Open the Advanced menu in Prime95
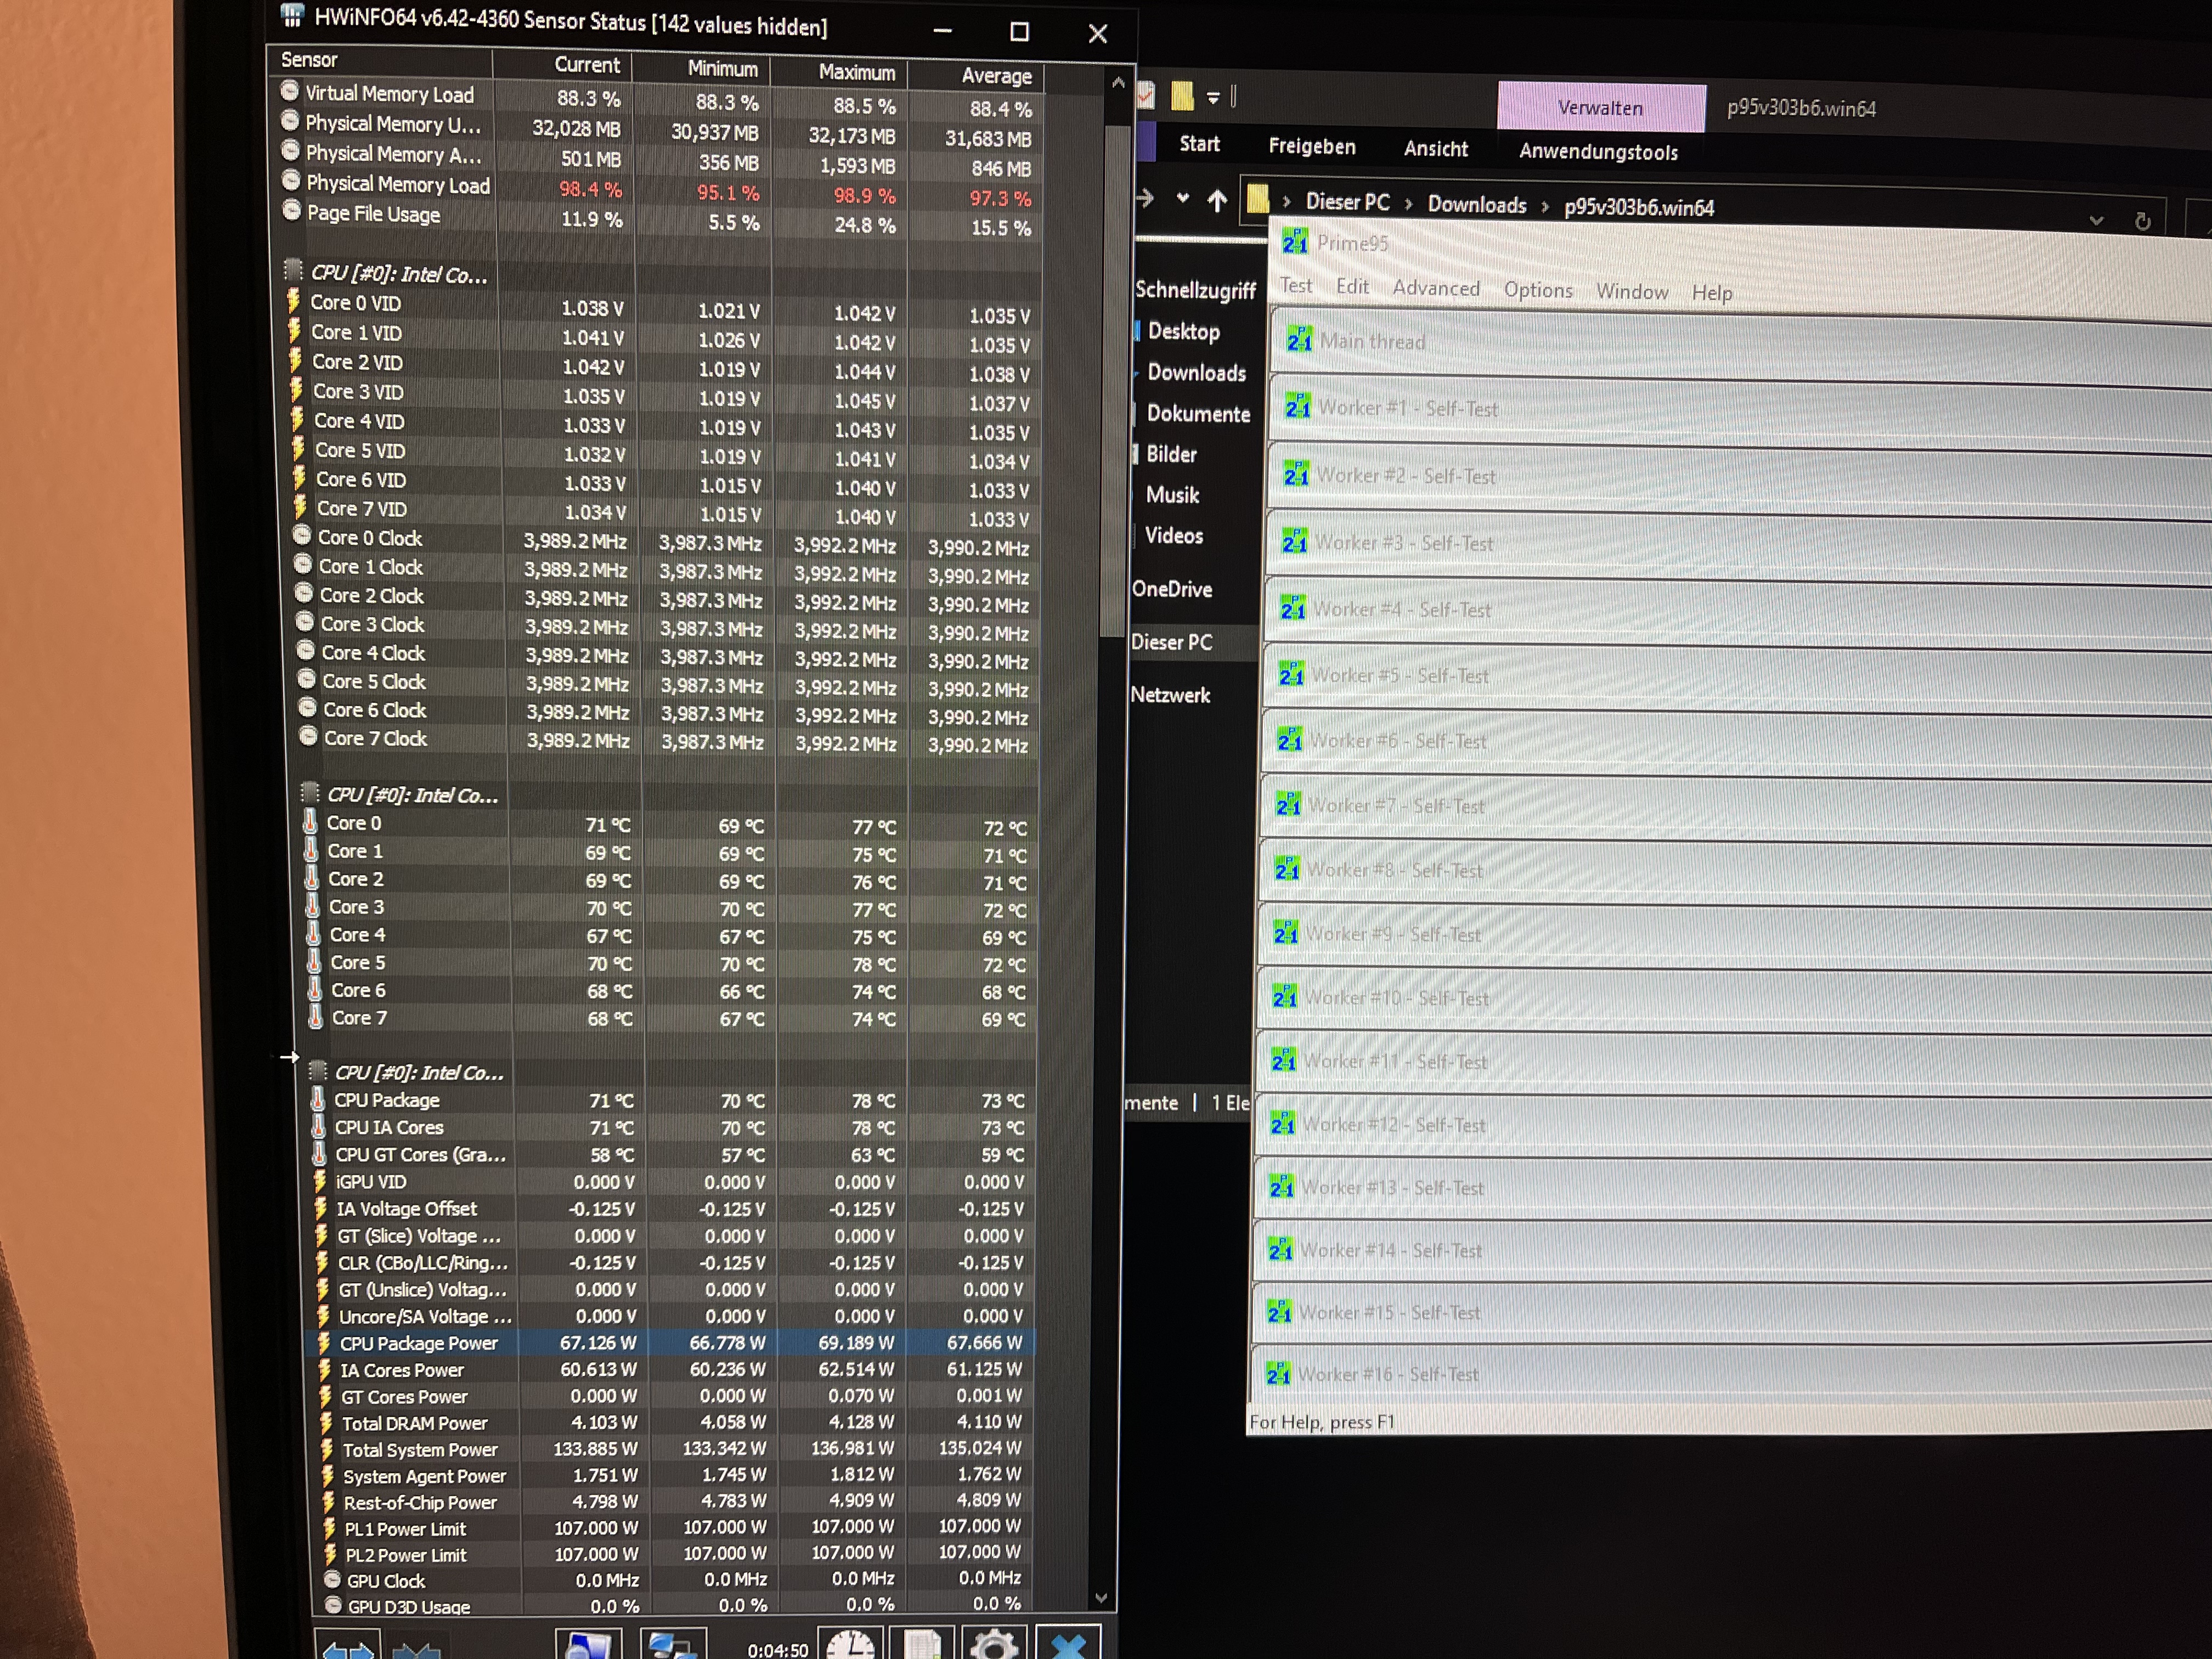The width and height of the screenshot is (2212, 1659). pyautogui.click(x=1436, y=288)
